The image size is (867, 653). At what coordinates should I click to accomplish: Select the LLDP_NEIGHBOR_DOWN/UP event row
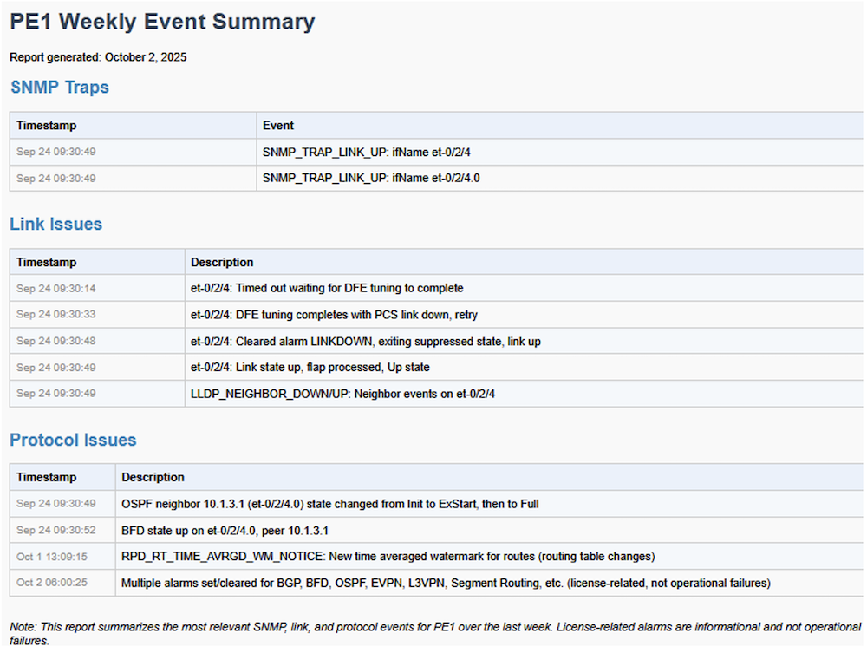point(342,394)
